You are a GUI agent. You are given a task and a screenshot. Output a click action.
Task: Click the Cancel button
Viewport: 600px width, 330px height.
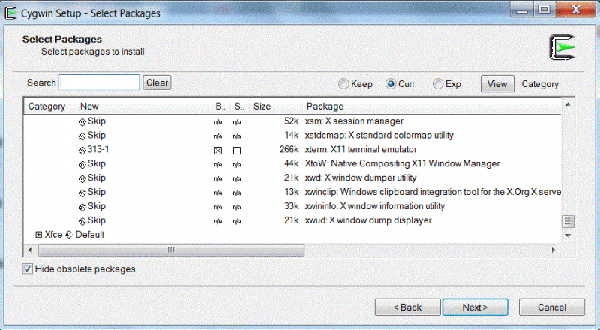pos(552,307)
